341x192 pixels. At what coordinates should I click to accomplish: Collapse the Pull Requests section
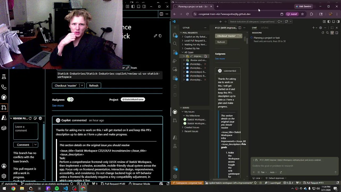(181, 33)
